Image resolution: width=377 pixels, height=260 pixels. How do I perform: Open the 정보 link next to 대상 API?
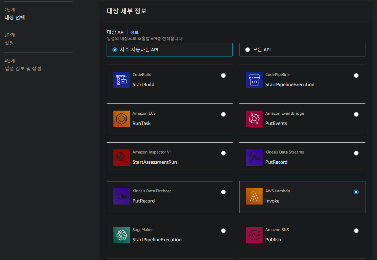[134, 32]
